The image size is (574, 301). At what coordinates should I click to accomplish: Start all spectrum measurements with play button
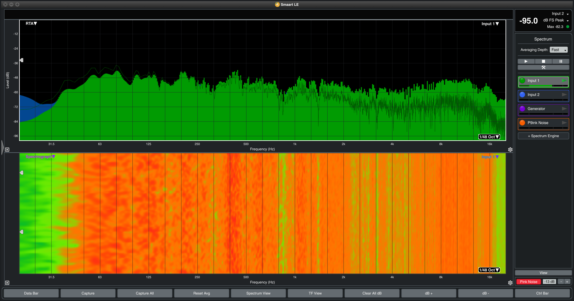[526, 61]
